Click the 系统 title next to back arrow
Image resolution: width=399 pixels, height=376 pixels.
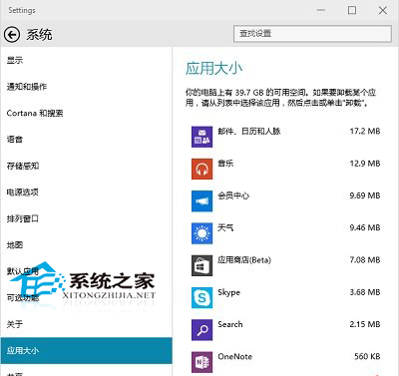point(39,35)
